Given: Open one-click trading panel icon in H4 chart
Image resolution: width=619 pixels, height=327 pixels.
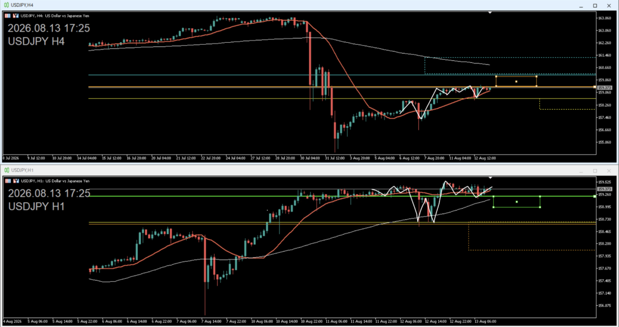Looking at the screenshot, I should tap(7, 16).
